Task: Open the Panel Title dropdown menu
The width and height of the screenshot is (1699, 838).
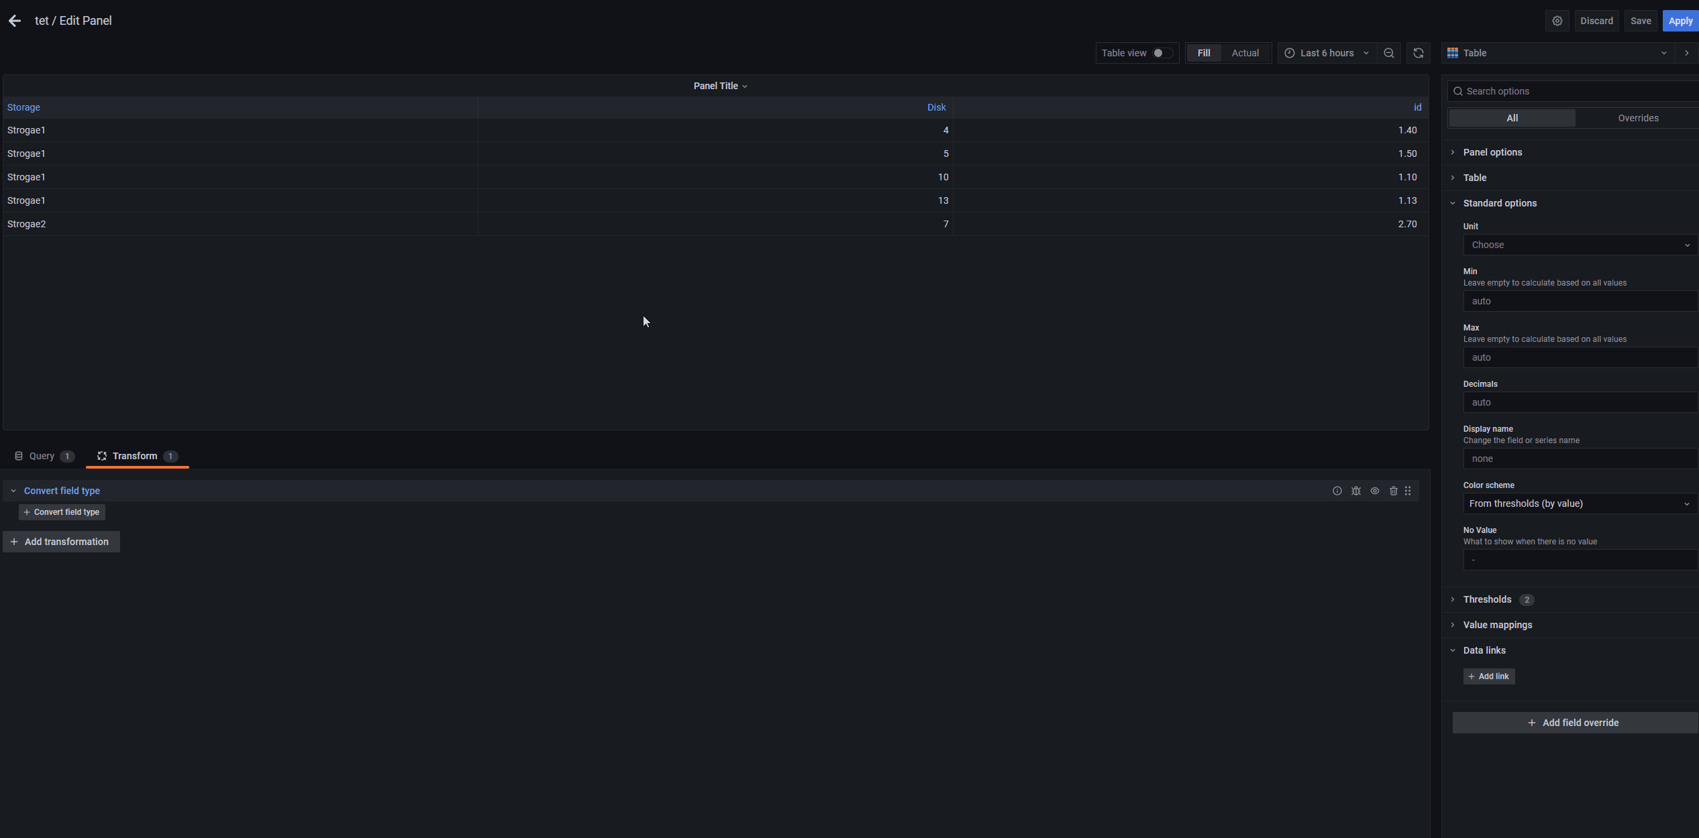Action: 720,86
